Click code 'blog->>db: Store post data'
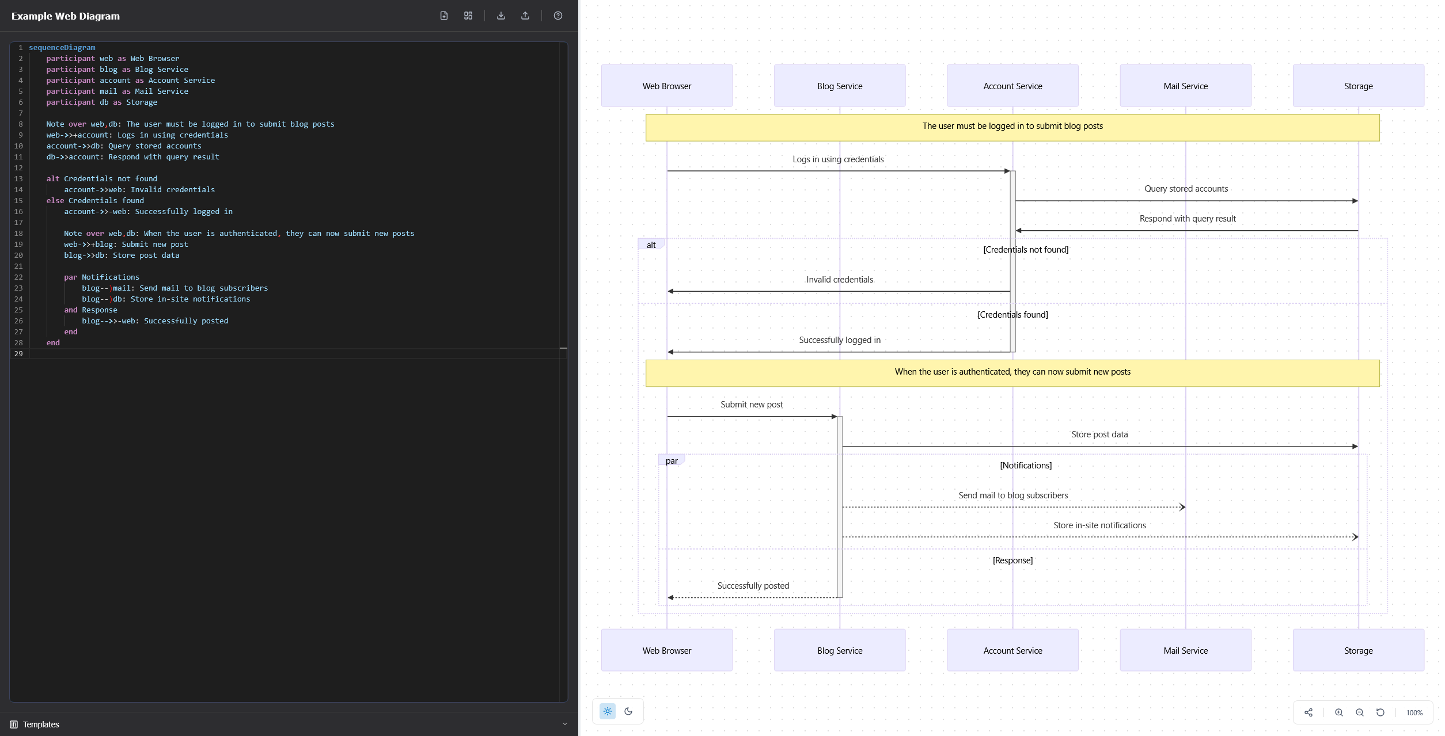This screenshot has width=1445, height=736. (122, 255)
